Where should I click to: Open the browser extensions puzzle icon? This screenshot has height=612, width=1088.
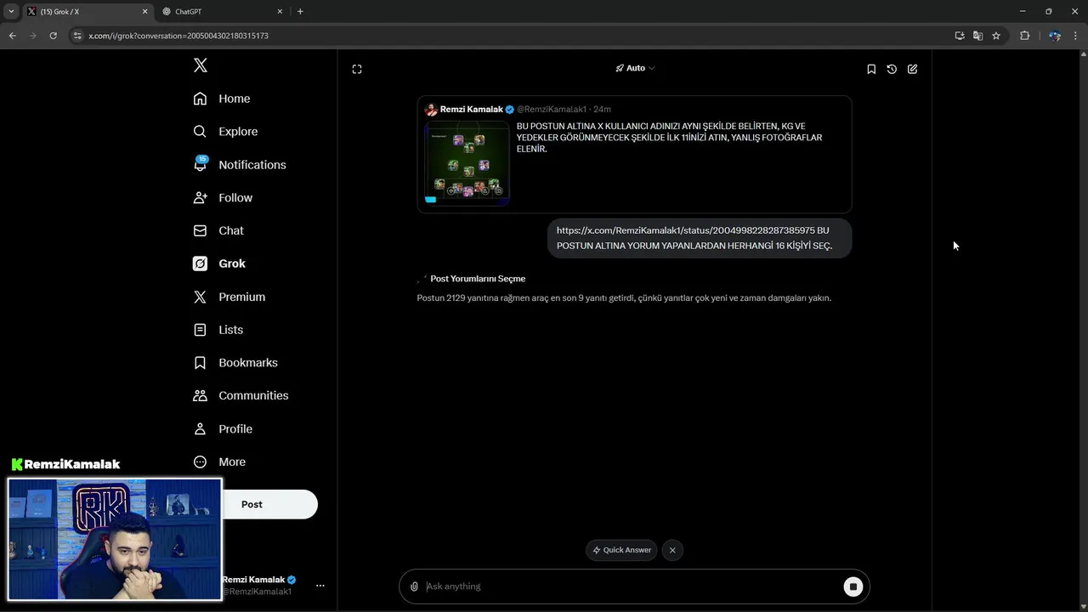tap(1024, 36)
